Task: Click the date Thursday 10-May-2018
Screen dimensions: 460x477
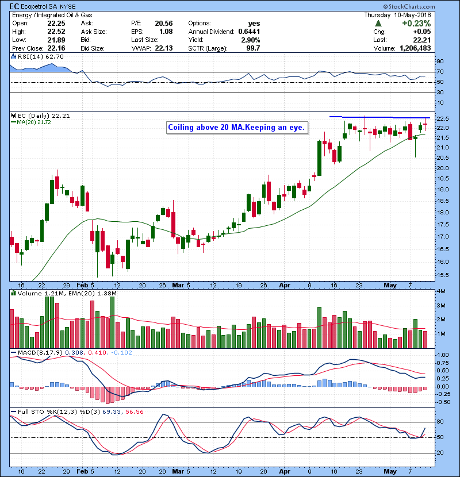Action: [397, 15]
